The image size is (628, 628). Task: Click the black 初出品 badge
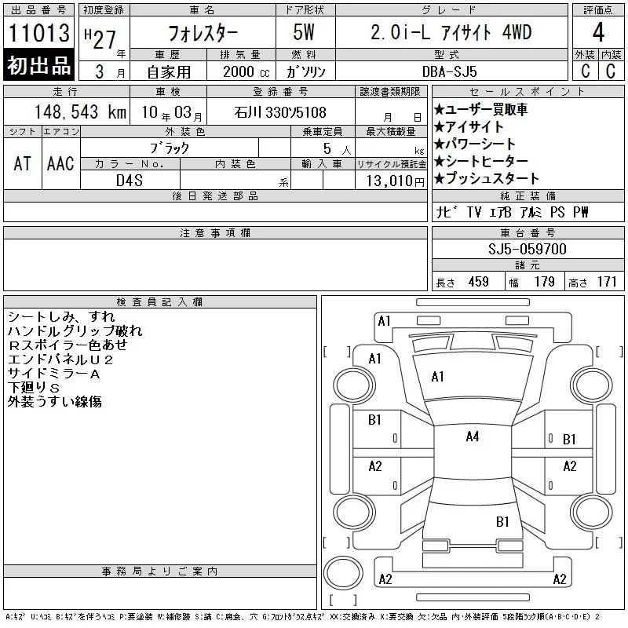(38, 65)
